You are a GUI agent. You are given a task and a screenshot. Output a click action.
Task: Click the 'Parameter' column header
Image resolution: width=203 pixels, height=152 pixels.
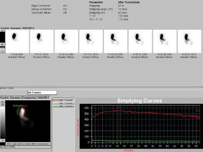click(96, 2)
